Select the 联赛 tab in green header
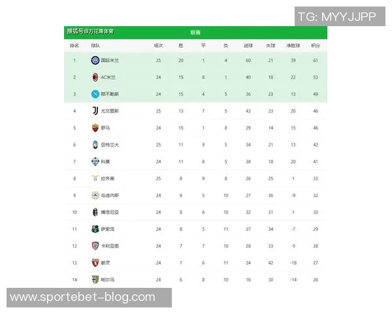This screenshot has width=392, height=314. pyautogui.click(x=195, y=33)
